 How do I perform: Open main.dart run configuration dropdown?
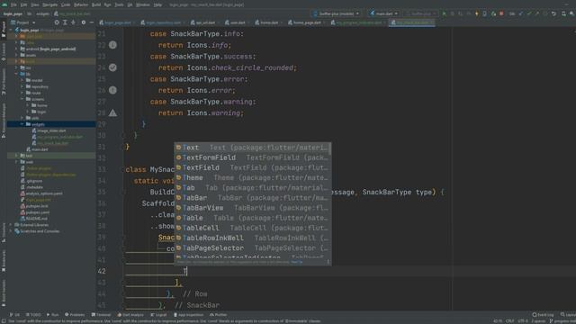pos(384,13)
